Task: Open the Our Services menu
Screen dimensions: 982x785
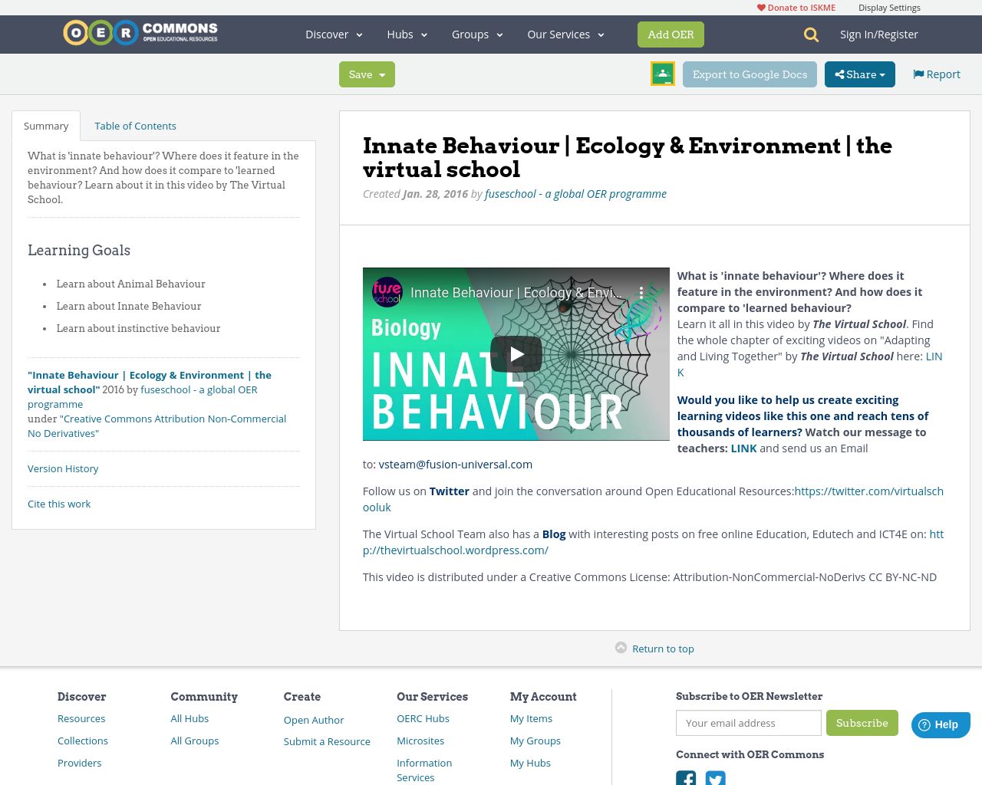Action: click(565, 34)
